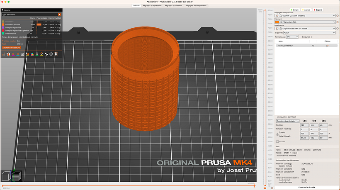
Task: Open the printer settings gear icon
Action: [x=337, y=28]
